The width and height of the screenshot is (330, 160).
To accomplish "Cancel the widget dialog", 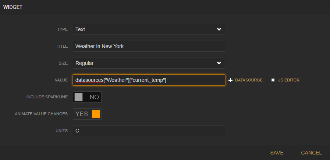I will (x=311, y=153).
